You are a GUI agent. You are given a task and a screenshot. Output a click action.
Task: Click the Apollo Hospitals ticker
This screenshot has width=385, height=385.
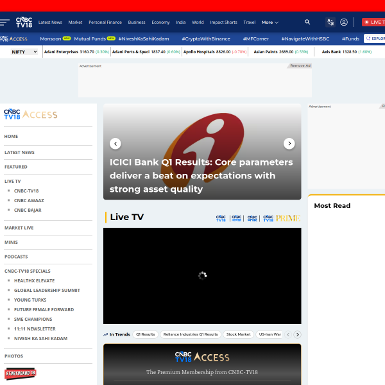coord(215,52)
